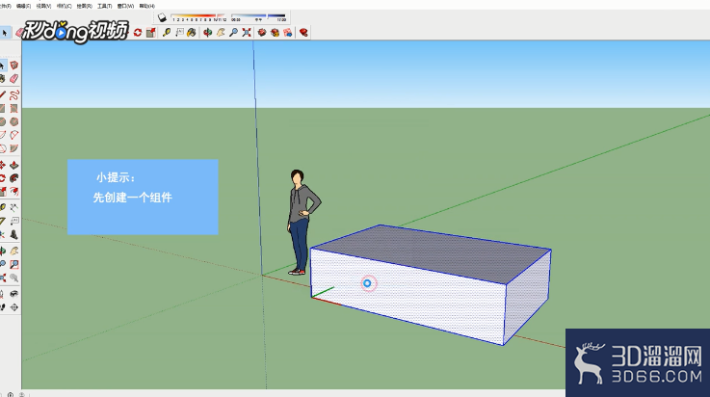Click the Tape Measure tool in top toolbar

167,33
